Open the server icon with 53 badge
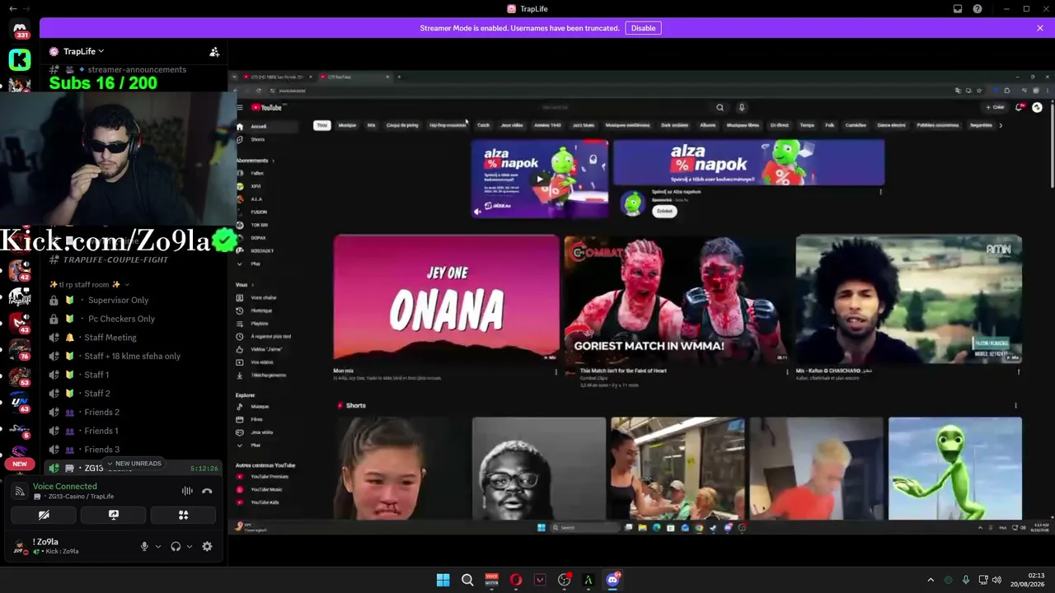1055x593 pixels. pos(20,376)
